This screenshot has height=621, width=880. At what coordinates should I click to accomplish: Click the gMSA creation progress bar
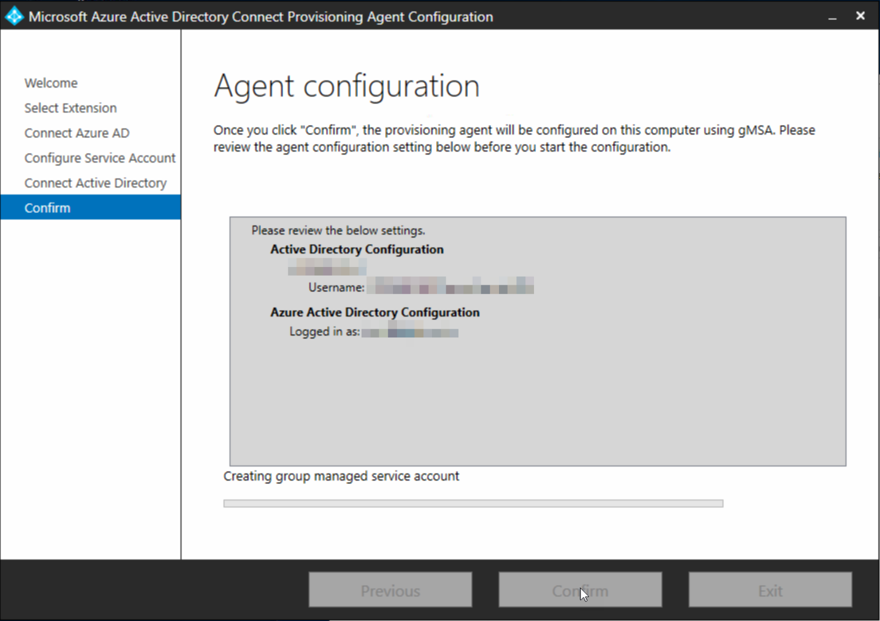473,504
